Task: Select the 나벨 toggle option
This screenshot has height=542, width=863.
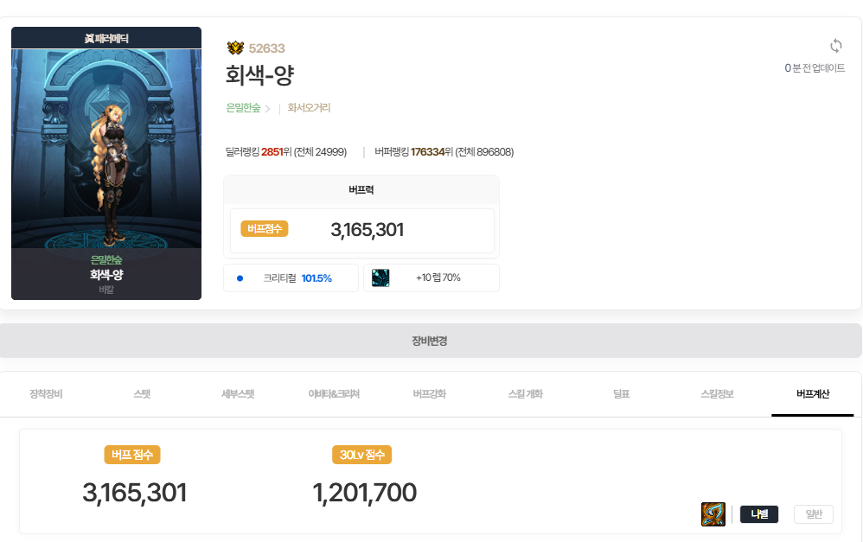Action: (x=759, y=514)
